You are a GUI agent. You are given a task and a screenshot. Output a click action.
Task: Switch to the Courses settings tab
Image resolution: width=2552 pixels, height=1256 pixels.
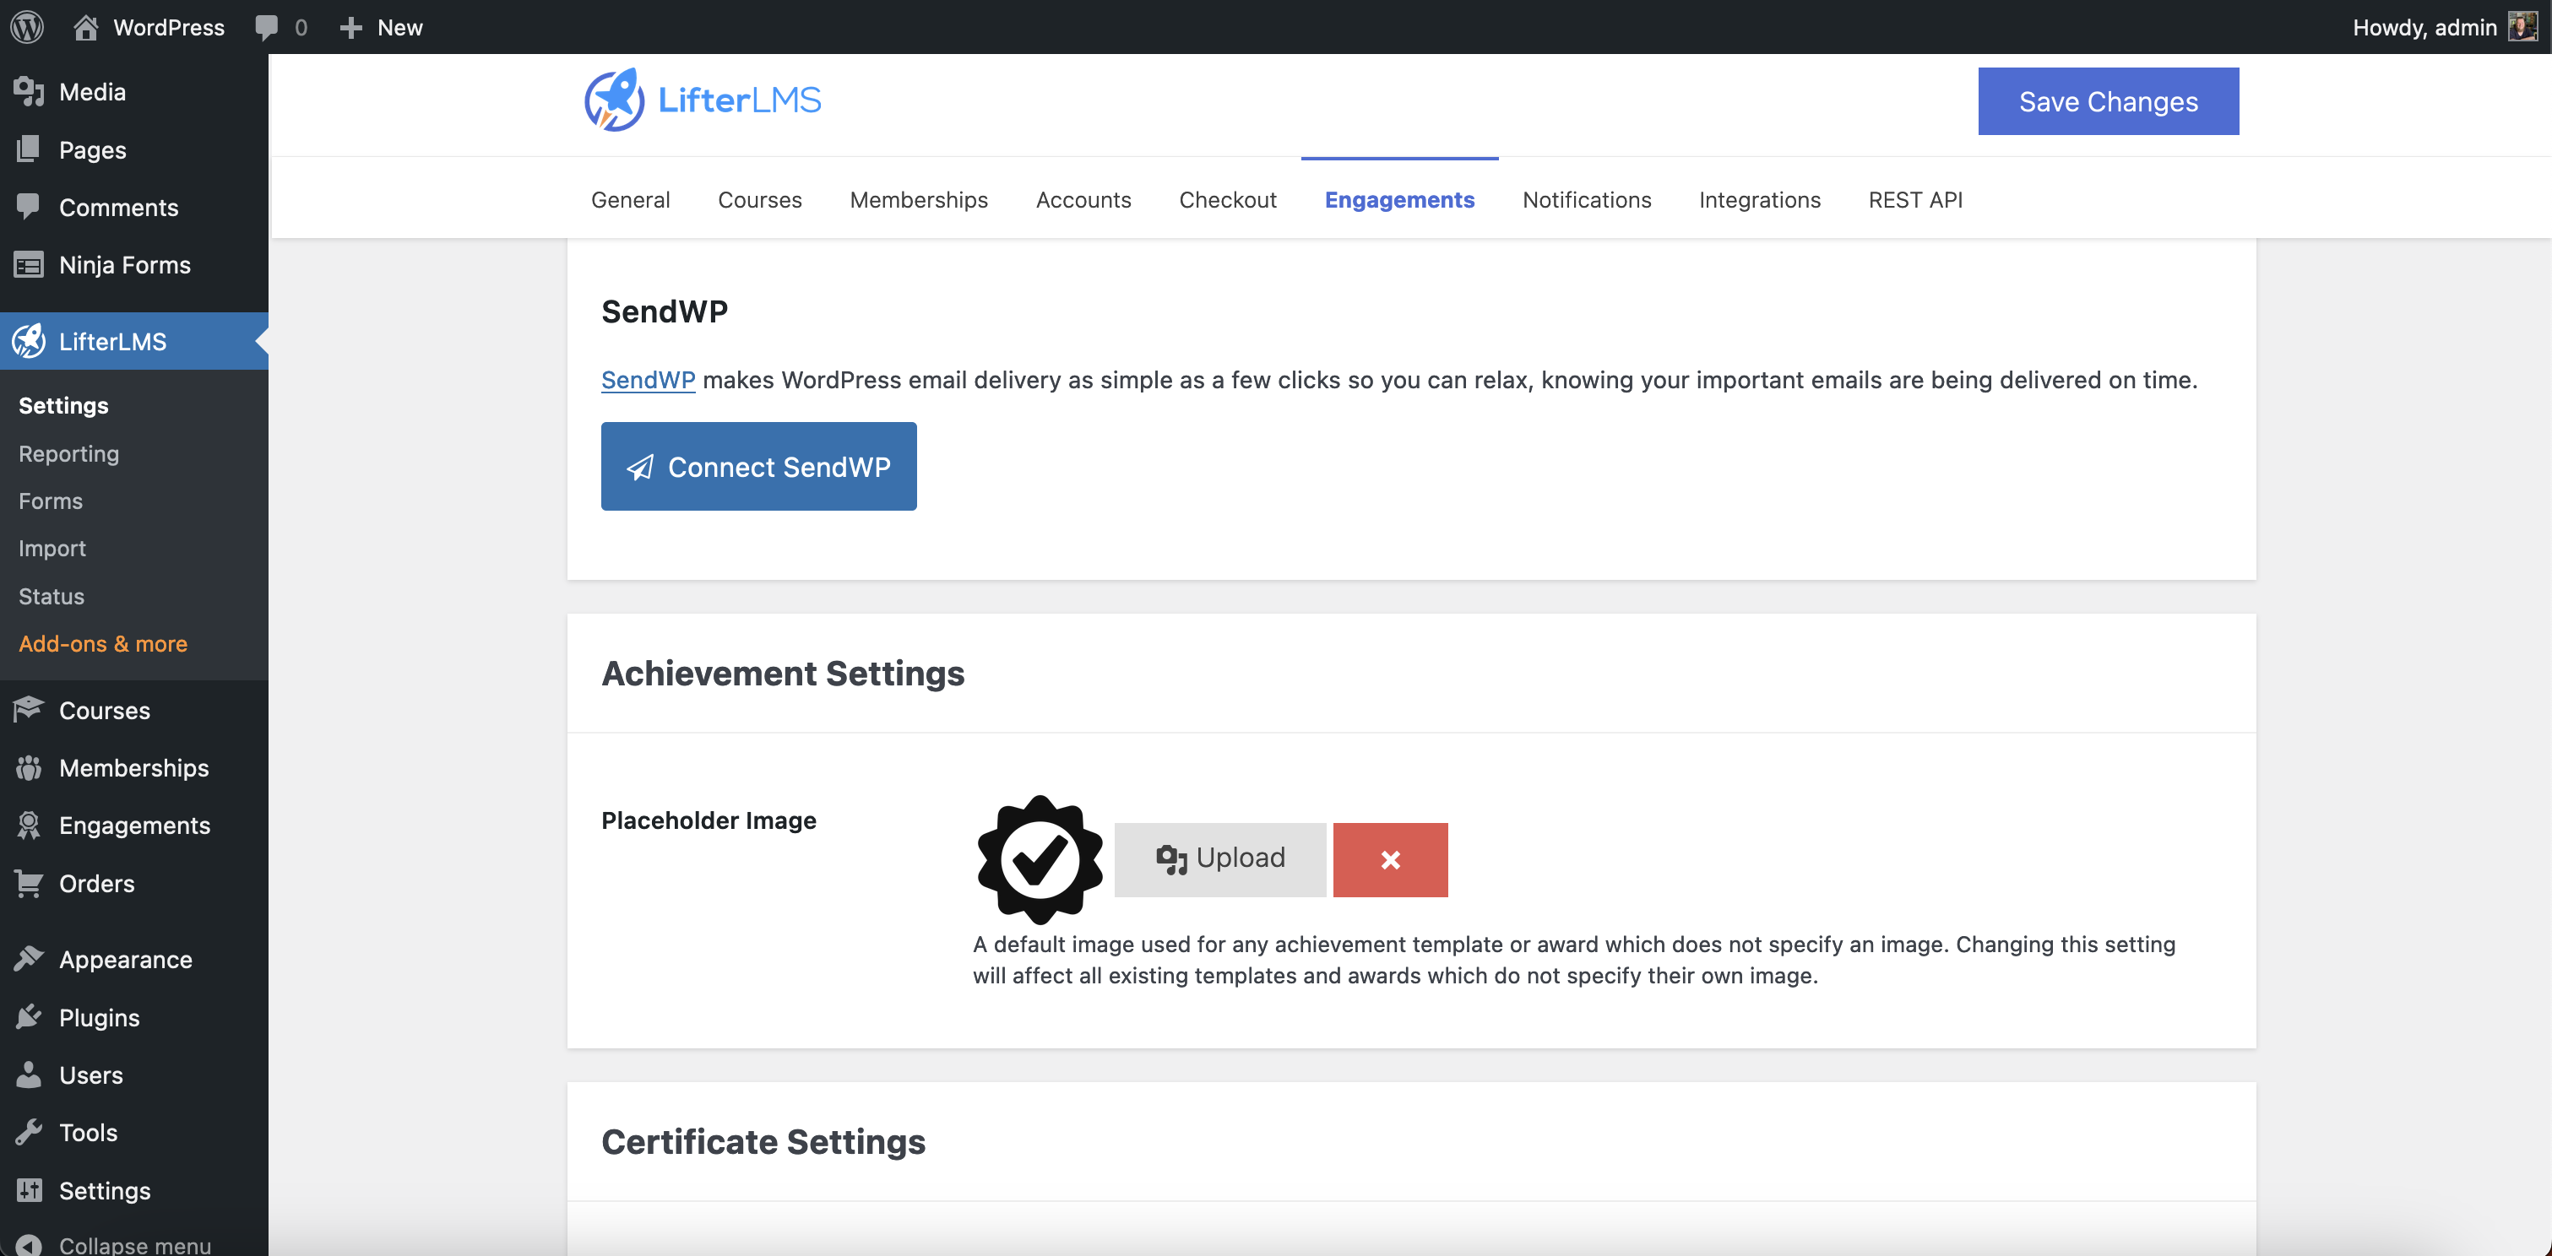tap(760, 199)
